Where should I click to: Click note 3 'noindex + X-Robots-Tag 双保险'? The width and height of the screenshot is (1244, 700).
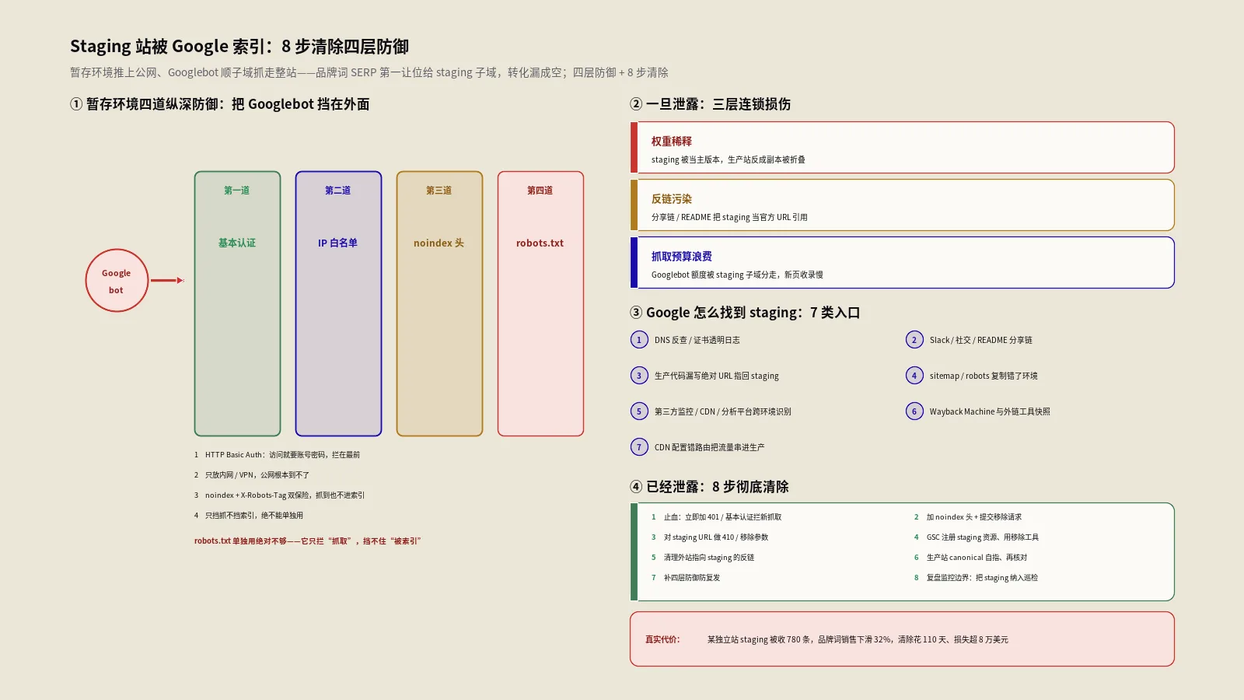click(x=285, y=495)
